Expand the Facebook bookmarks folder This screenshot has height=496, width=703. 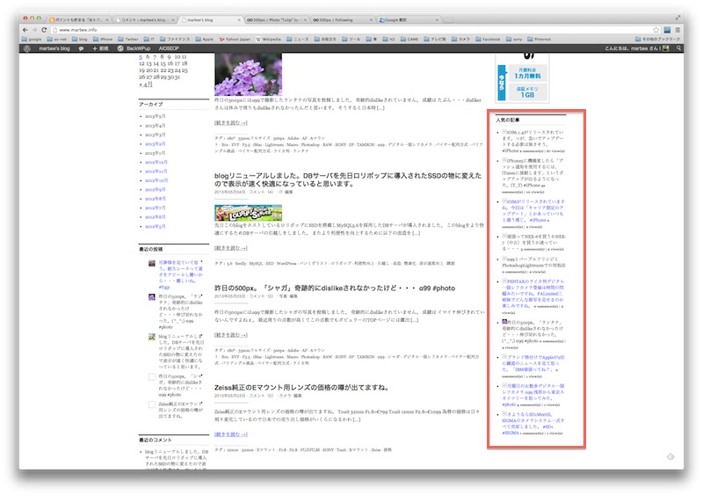click(x=488, y=39)
